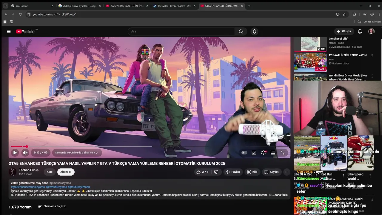Open a new browser tab
Screen dimensions: 382x215
tap(249, 6)
